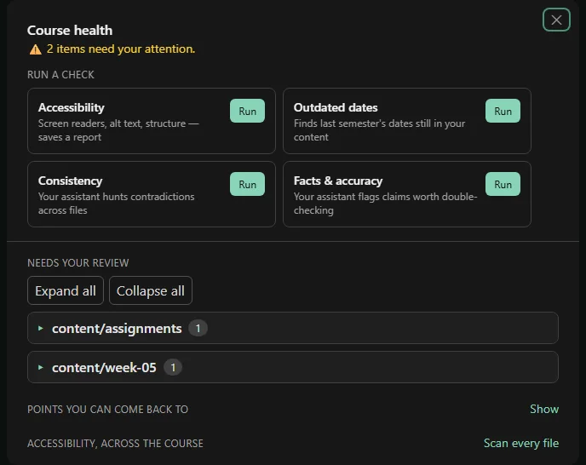Click the RUN A CHECK label
Viewport: 586px width, 465px height.
(x=60, y=75)
